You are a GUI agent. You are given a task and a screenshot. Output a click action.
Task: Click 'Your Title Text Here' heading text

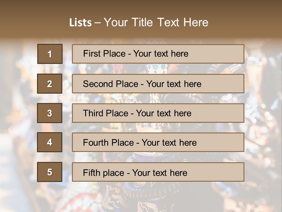click(x=156, y=22)
